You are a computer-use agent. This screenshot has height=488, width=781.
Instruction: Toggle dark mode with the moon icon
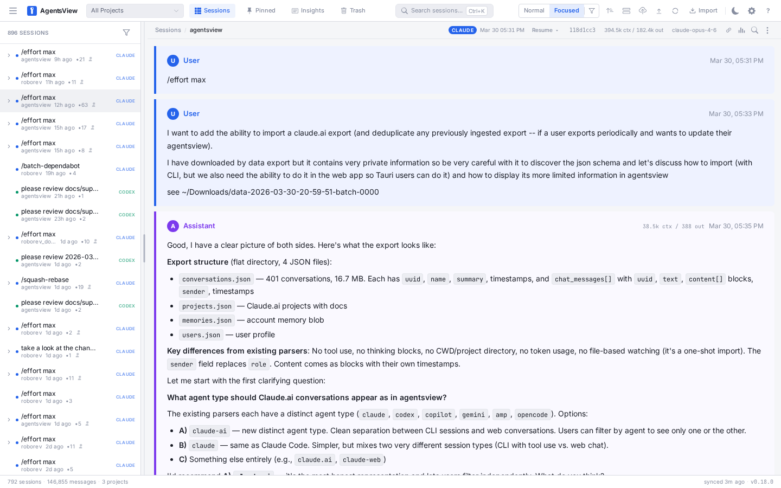(734, 10)
